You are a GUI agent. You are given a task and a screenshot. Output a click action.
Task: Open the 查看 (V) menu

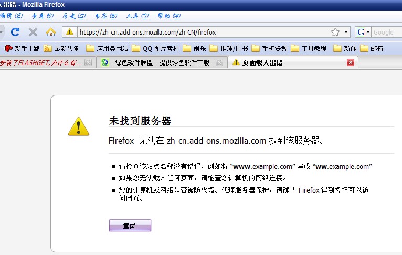tap(43, 16)
